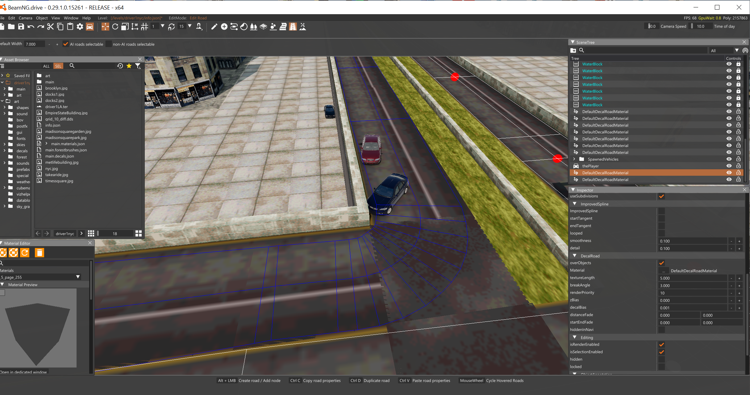This screenshot has width=750, height=395.
Task: Click Open in dedicated window button
Action: coord(24,372)
